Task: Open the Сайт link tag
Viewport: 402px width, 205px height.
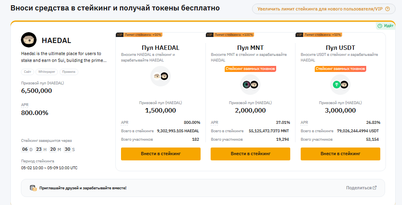Action: (28, 72)
